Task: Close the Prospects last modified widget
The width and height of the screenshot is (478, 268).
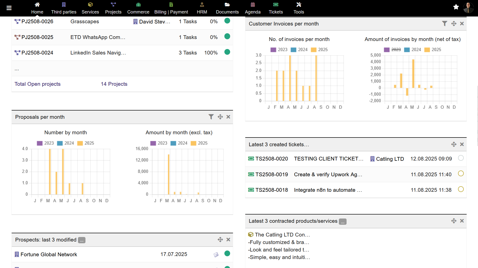Action: pos(228,239)
